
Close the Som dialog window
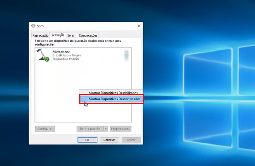139,26
